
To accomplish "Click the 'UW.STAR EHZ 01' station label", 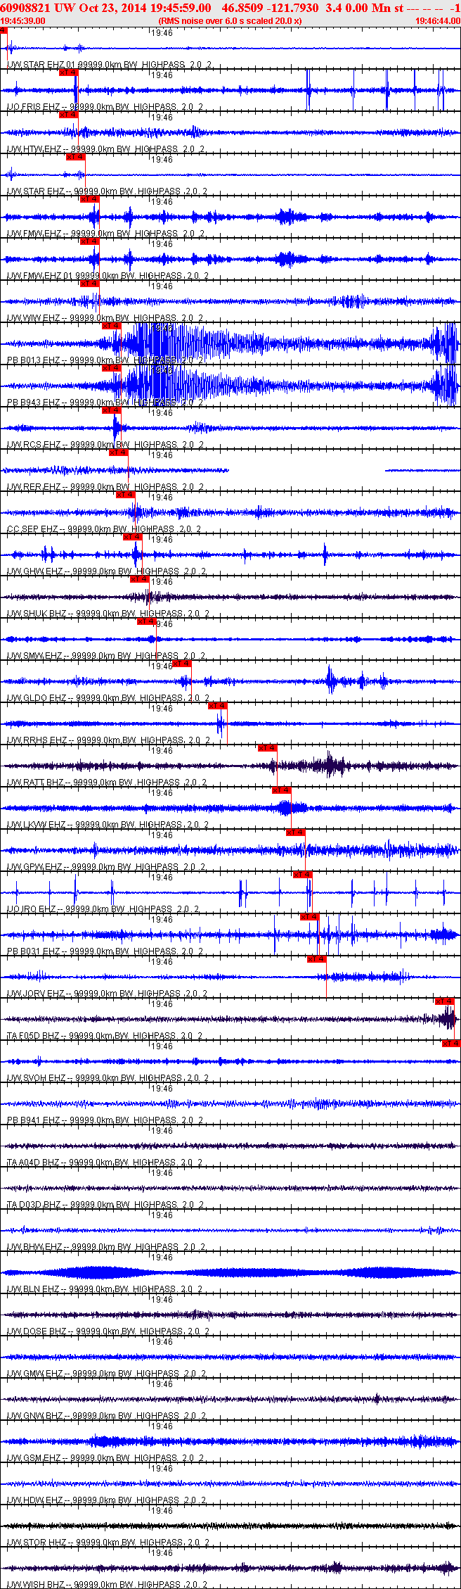I will pos(41,65).
